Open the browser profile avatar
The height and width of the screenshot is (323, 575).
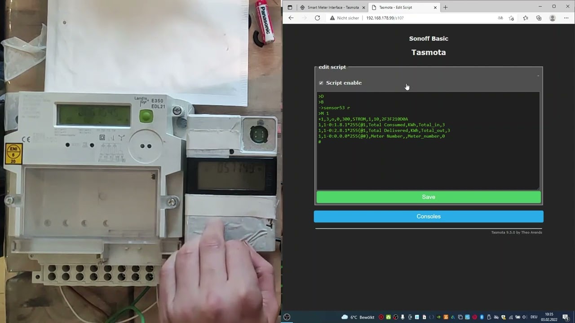click(553, 18)
